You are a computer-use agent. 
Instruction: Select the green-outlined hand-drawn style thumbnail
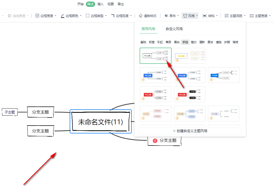[x=156, y=56]
